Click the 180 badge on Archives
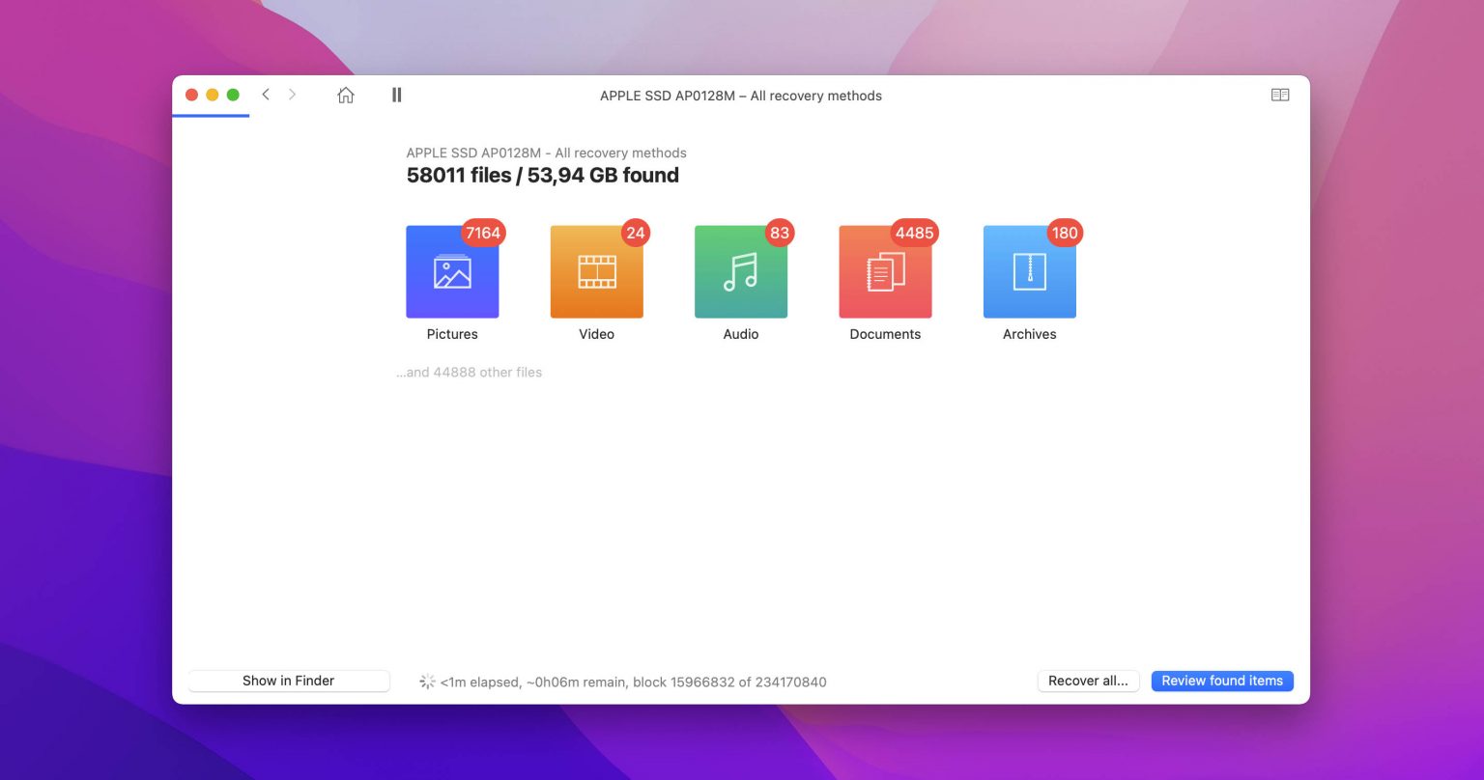This screenshot has width=1484, height=780. (x=1065, y=233)
